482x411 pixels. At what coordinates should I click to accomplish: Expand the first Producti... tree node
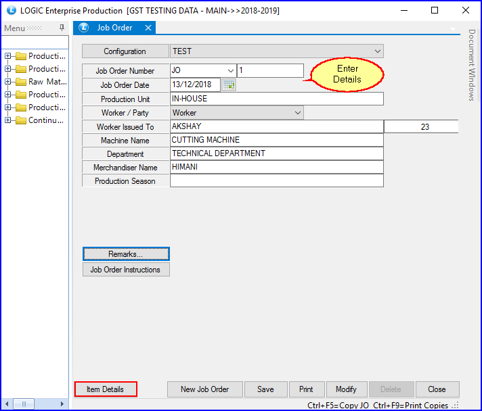pyautogui.click(x=7, y=56)
